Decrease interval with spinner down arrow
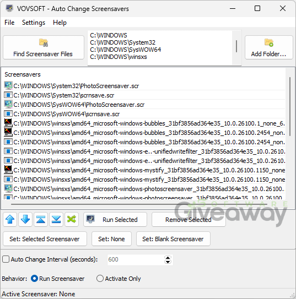Screen dimensions: 296x299 (x=168, y=262)
